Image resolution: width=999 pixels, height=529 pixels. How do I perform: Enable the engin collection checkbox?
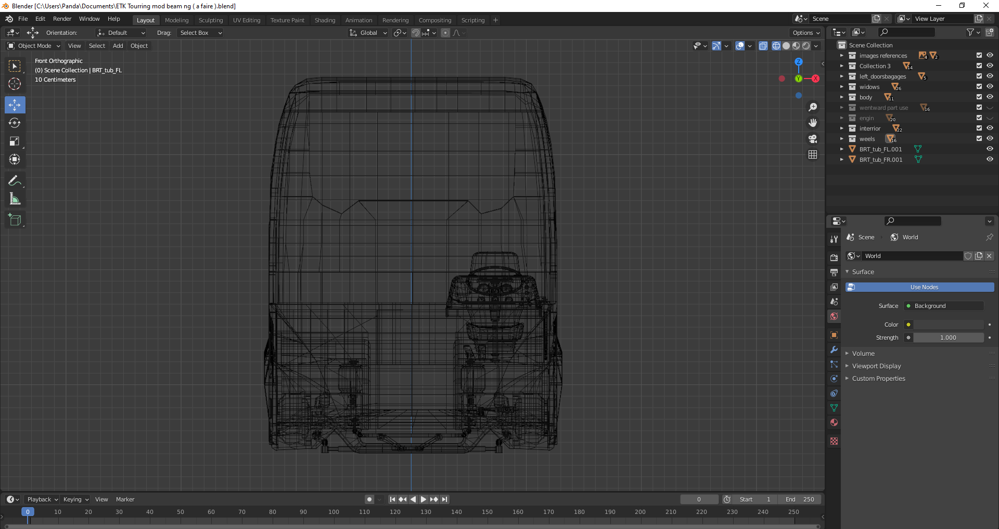(979, 118)
